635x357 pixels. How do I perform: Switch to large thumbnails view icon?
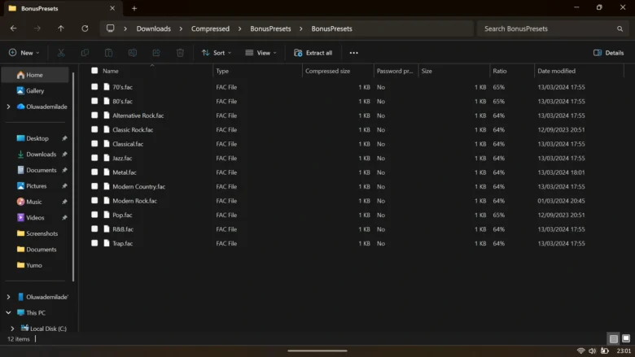(x=625, y=338)
